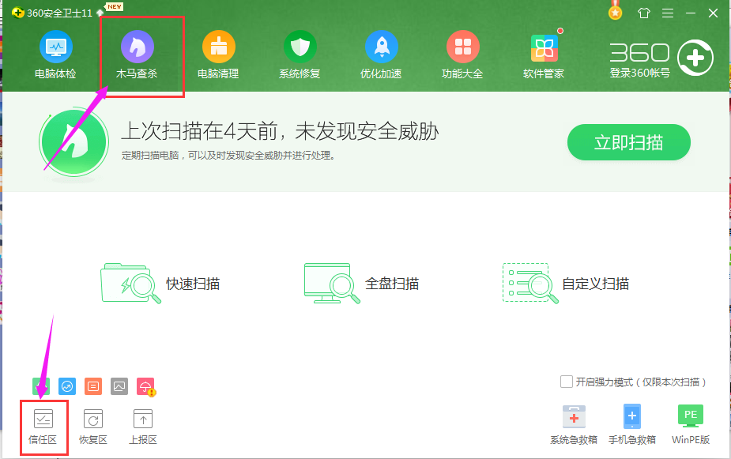Click the pink umbrella engine icon with warning
This screenshot has width=731, height=459.
point(146,387)
